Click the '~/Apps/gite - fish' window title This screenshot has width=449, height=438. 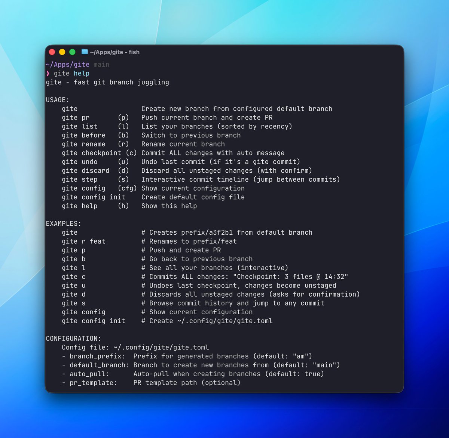115,52
